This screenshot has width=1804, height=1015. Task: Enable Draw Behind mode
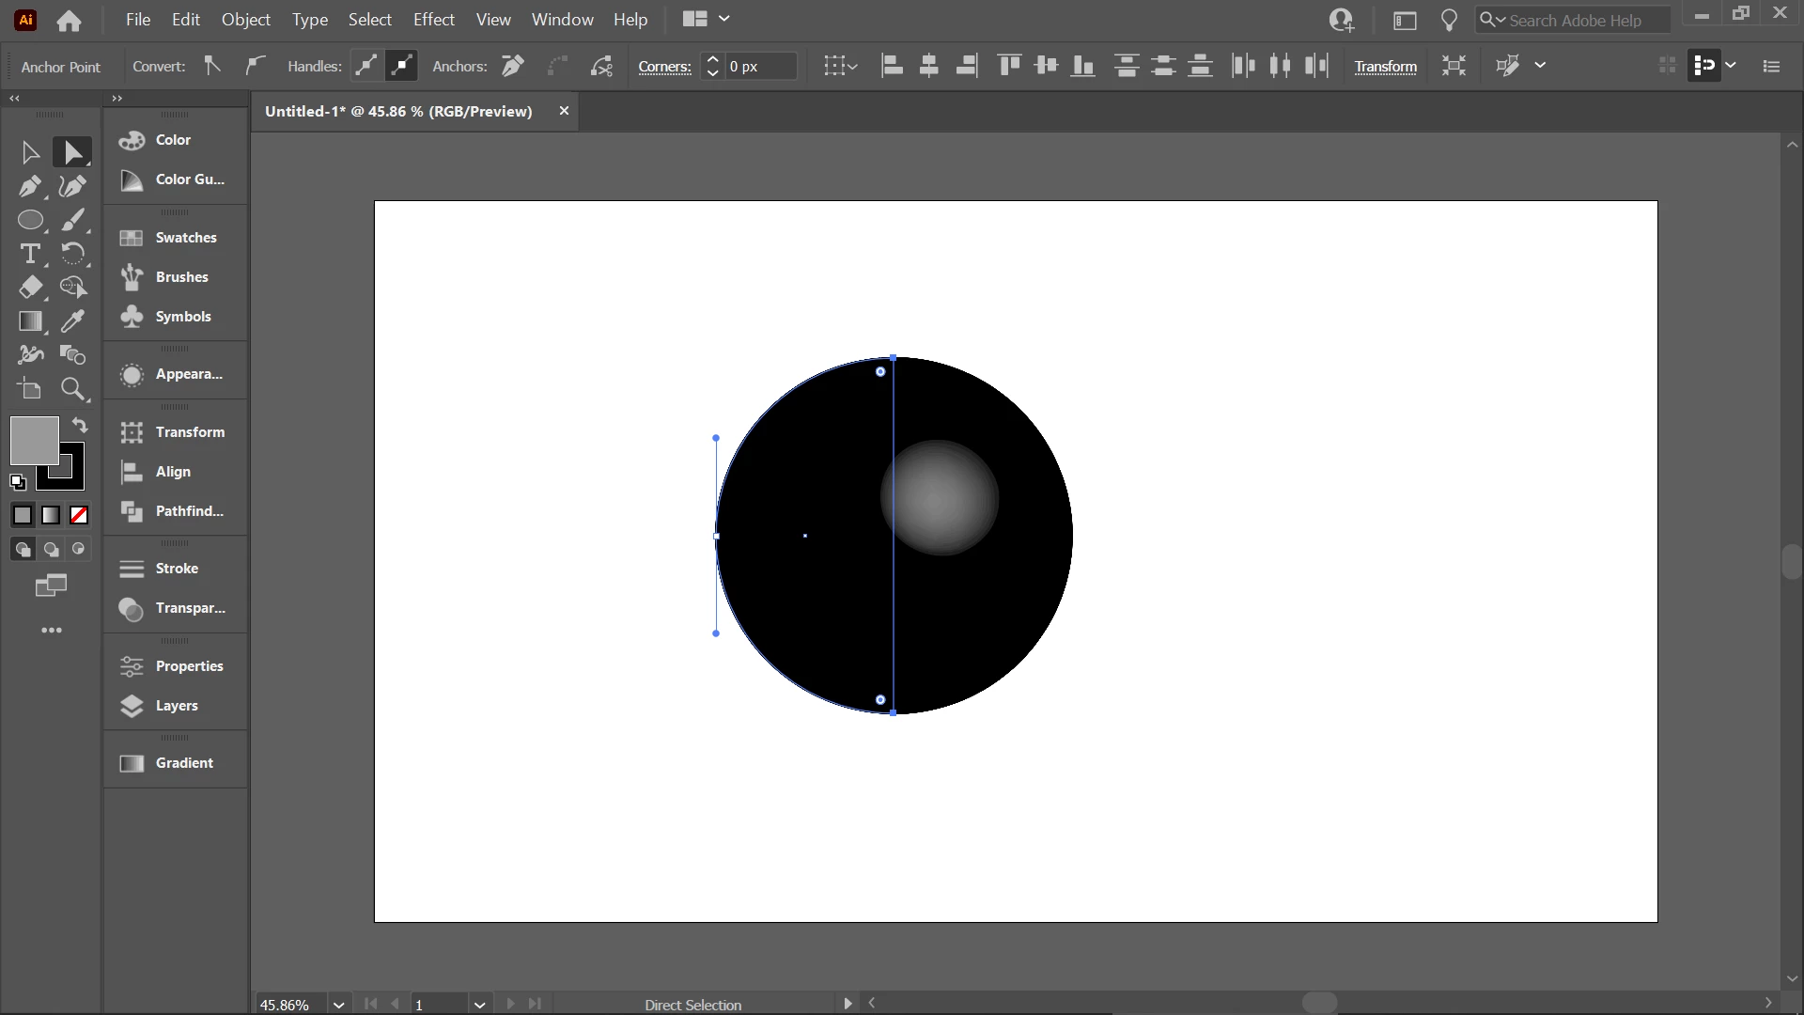click(51, 549)
